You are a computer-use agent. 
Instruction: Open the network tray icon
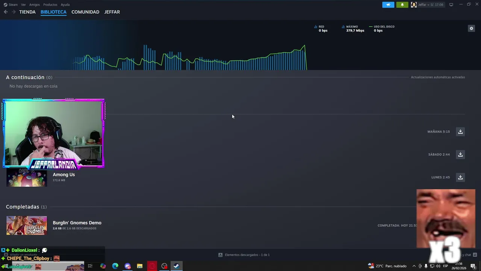pos(432,266)
